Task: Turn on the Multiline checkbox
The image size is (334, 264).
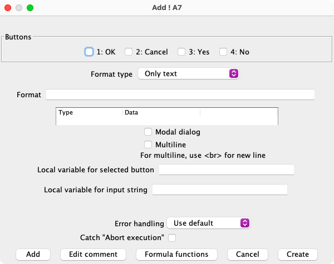Action: 148,145
